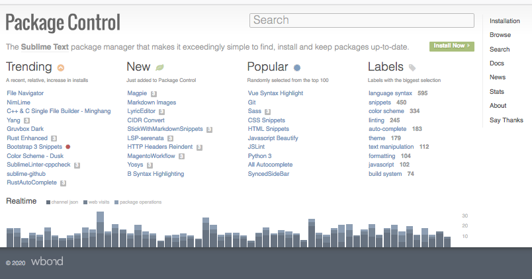Click the ST3 badge next to MagentoWorkflow

click(x=181, y=156)
